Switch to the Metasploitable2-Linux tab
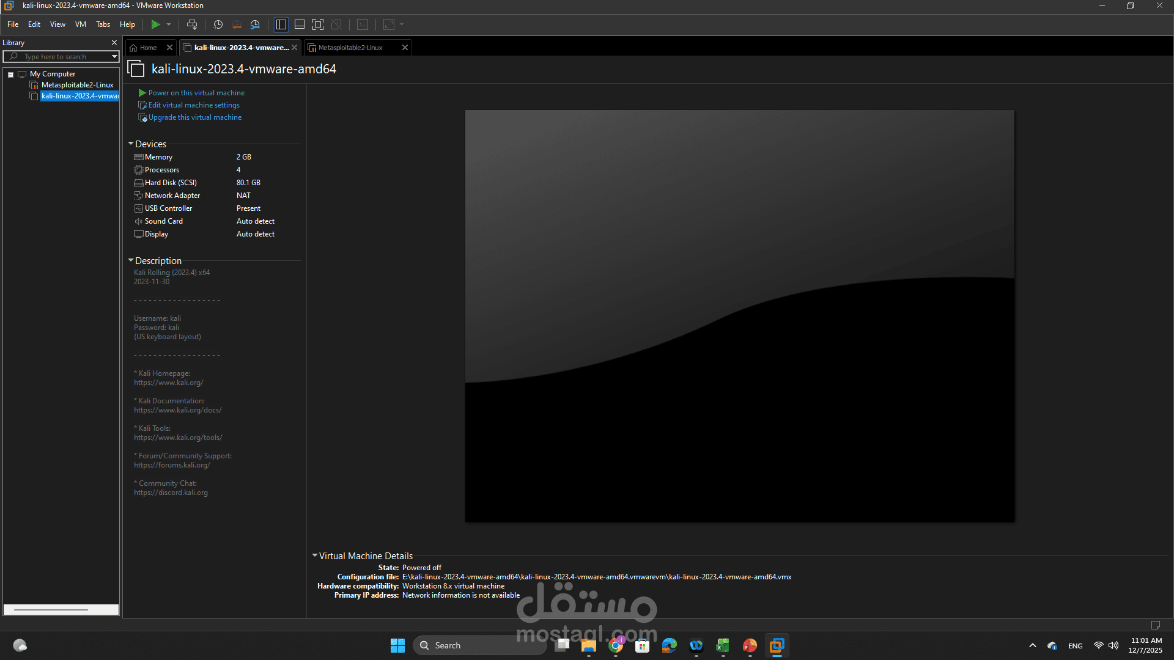Viewport: 1174px width, 660px height. (x=351, y=48)
